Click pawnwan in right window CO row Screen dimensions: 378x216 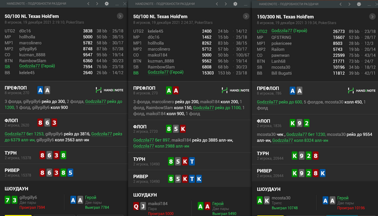pyautogui.click(x=280, y=55)
